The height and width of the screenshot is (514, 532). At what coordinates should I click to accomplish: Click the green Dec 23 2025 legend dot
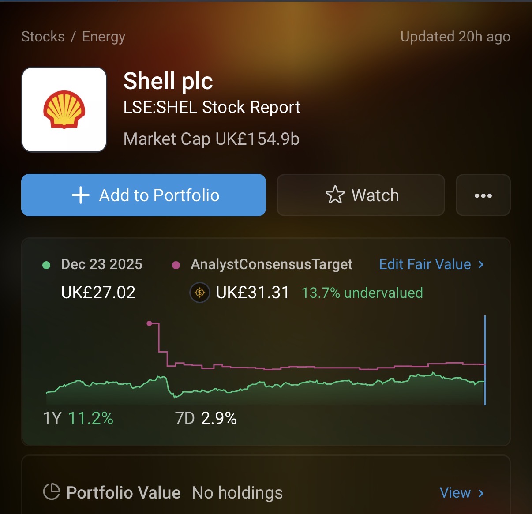(x=46, y=265)
